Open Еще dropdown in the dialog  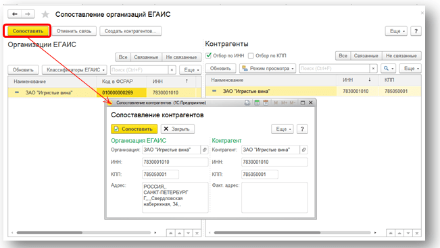[283, 129]
